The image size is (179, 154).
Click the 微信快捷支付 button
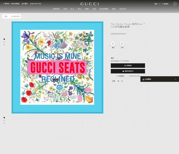pyautogui.click(x=128, y=71)
